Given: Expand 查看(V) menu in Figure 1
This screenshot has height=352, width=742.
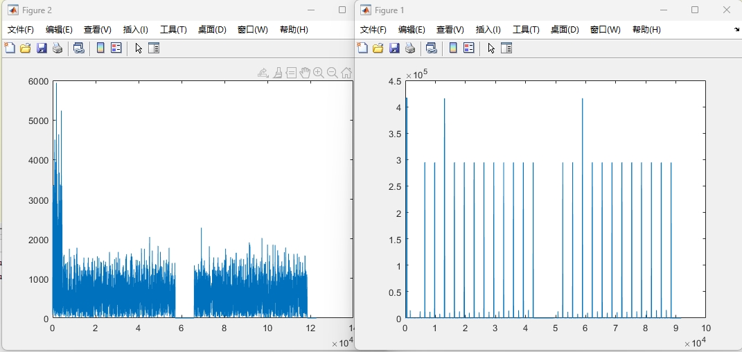Looking at the screenshot, I should click(x=450, y=30).
